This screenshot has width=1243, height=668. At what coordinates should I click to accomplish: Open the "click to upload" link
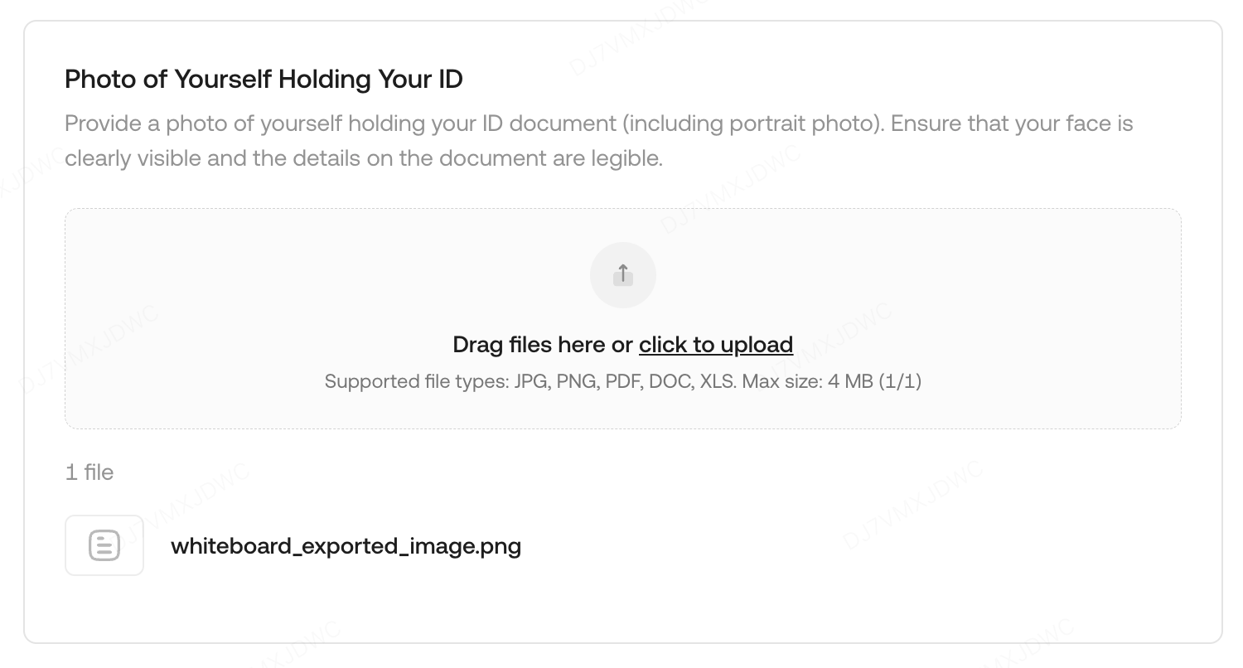[x=715, y=345]
